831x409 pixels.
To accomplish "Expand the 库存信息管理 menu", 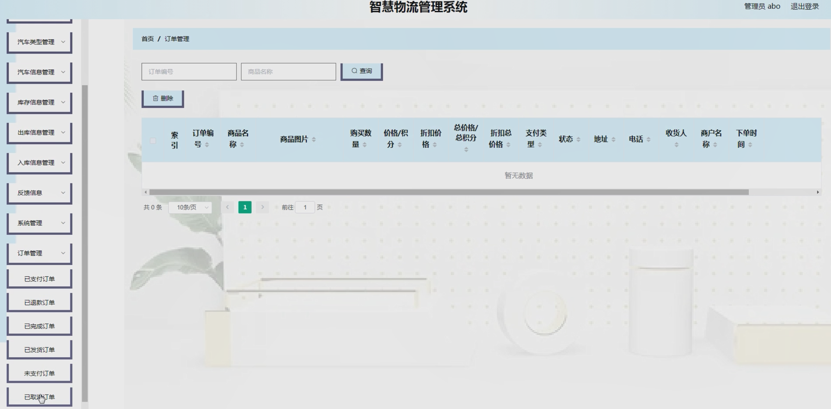I will click(39, 103).
